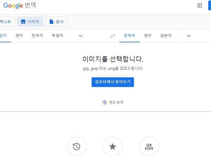This screenshot has width=211, height=156.
Task: Click the Google 번역 logo
Action: pos(19,5)
